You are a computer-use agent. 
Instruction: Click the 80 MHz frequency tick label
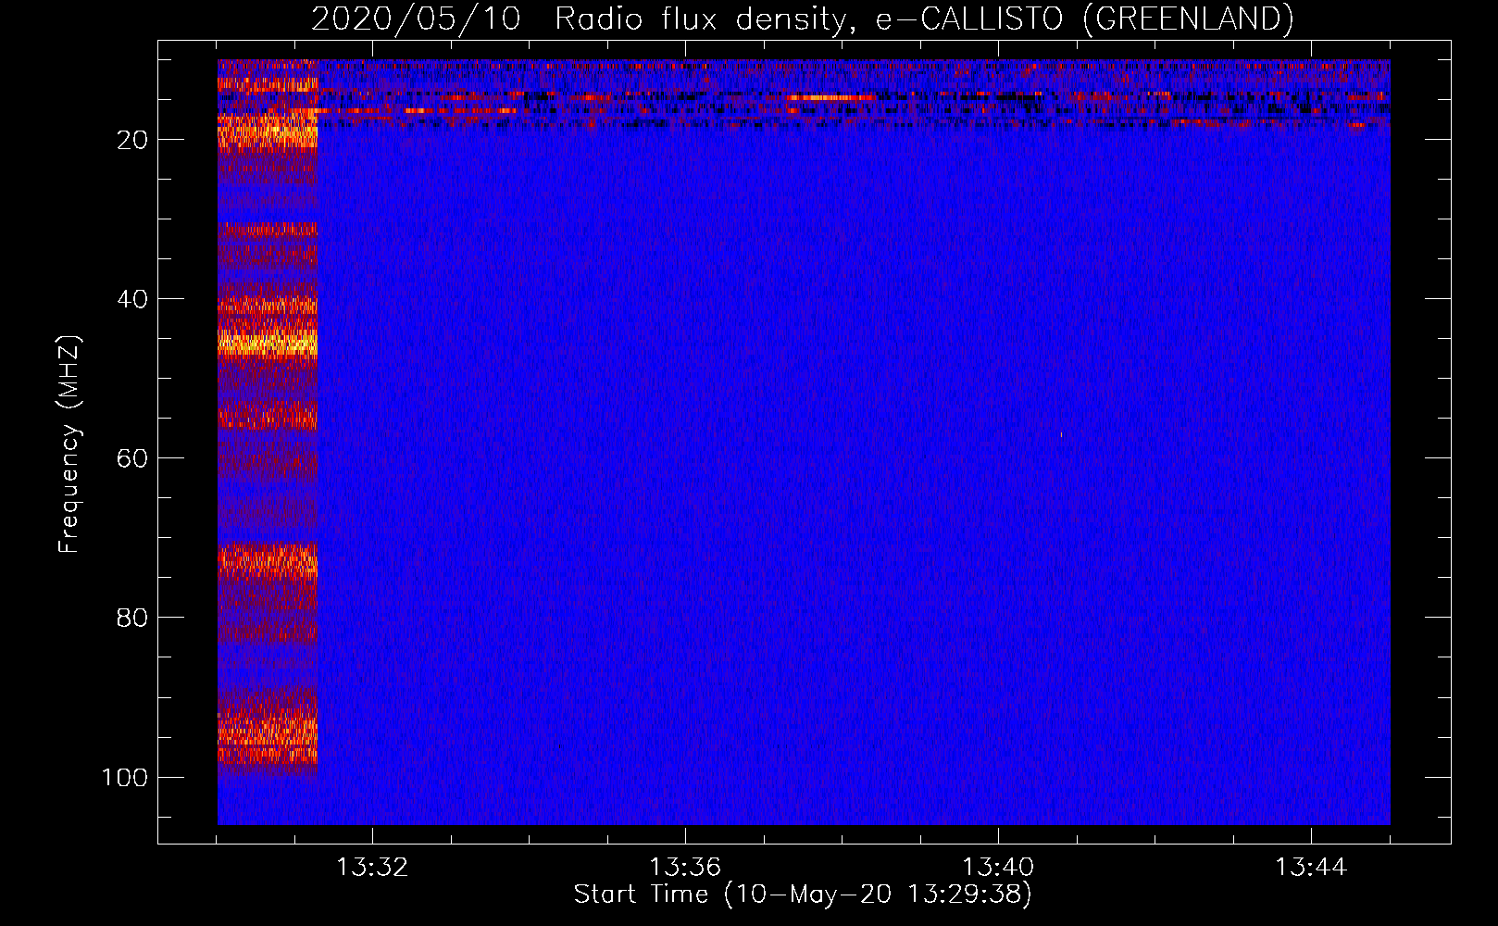pos(132,618)
